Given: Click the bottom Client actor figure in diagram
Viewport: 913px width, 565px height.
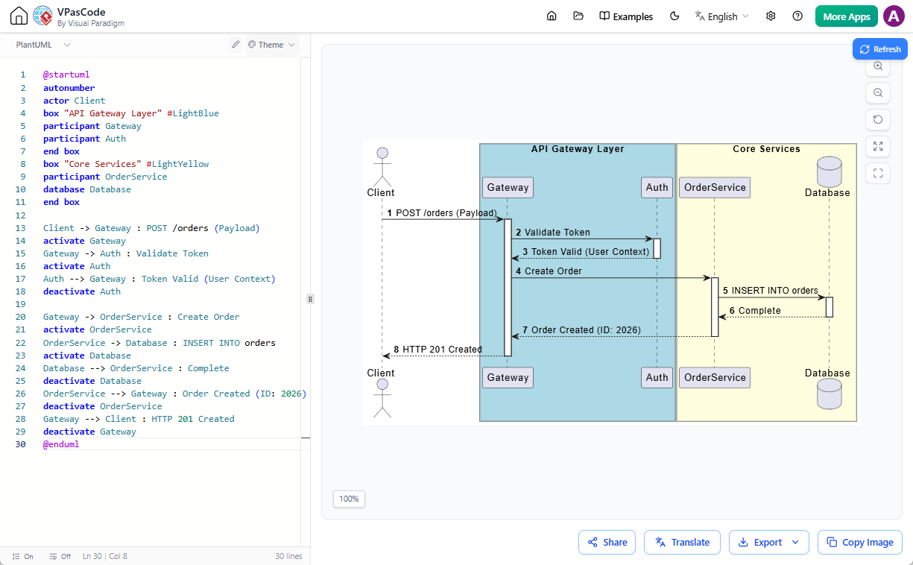Looking at the screenshot, I should [x=382, y=398].
